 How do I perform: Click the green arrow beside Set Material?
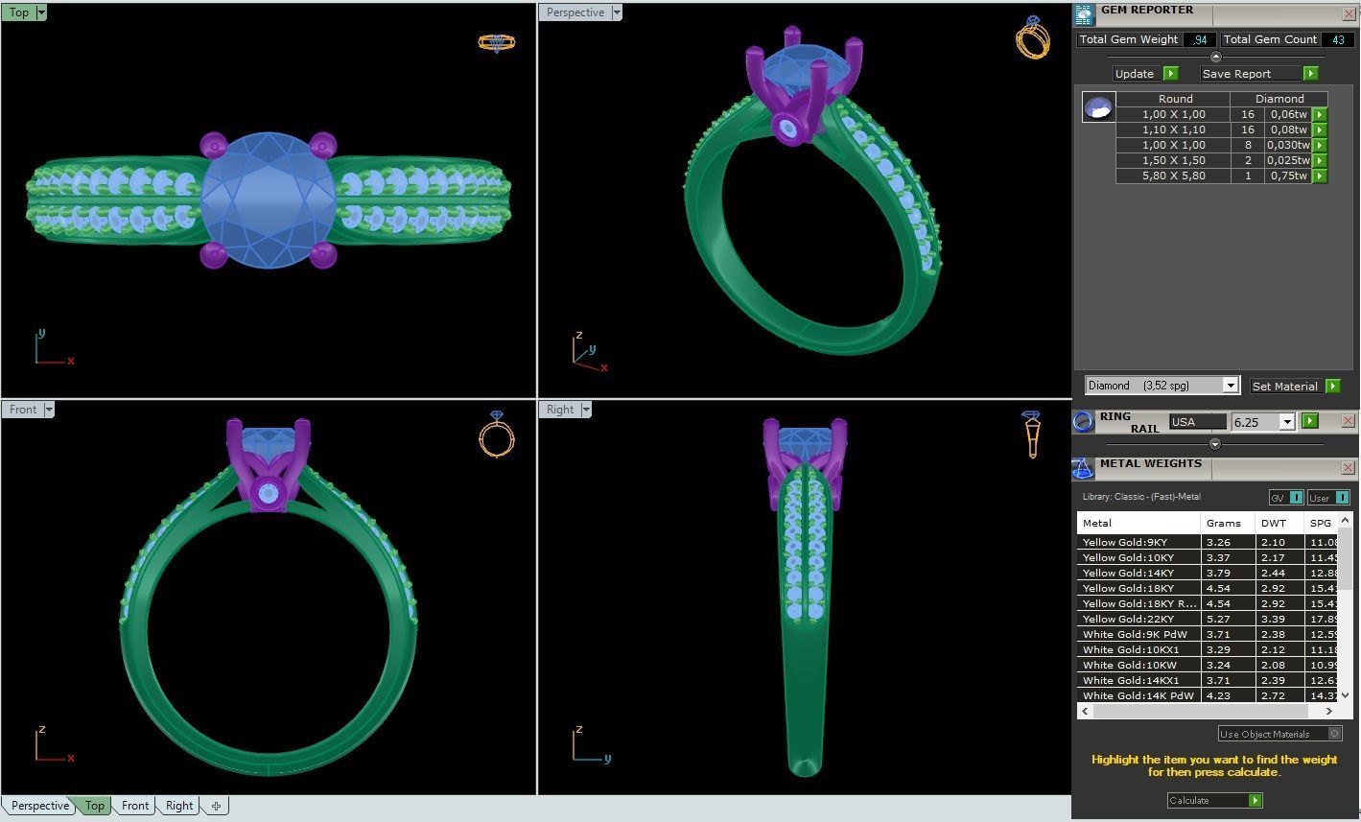click(x=1332, y=386)
